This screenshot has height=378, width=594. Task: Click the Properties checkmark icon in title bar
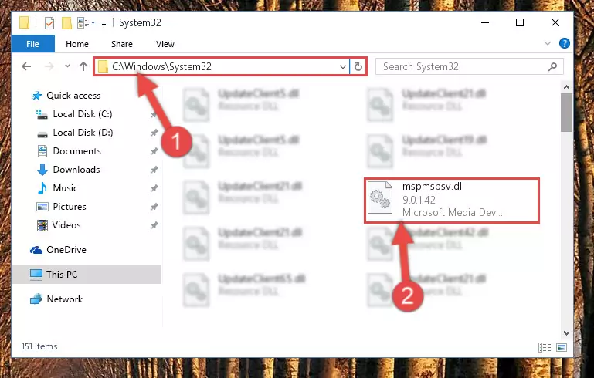point(49,22)
